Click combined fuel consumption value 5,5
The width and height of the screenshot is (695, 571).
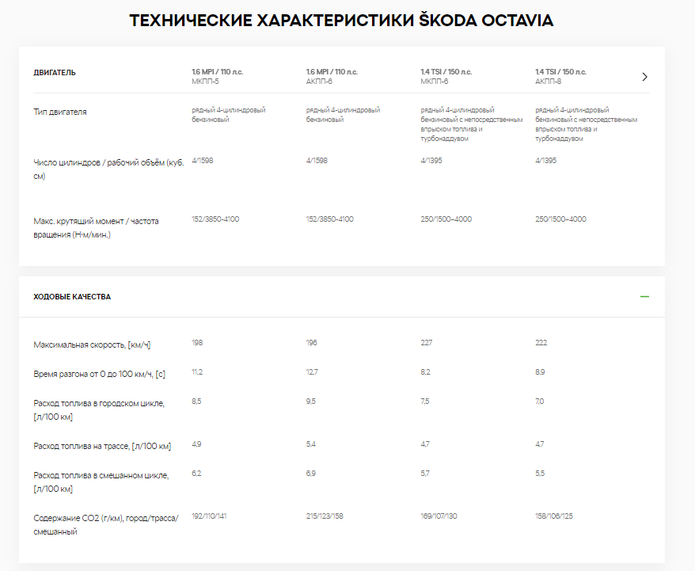point(540,474)
